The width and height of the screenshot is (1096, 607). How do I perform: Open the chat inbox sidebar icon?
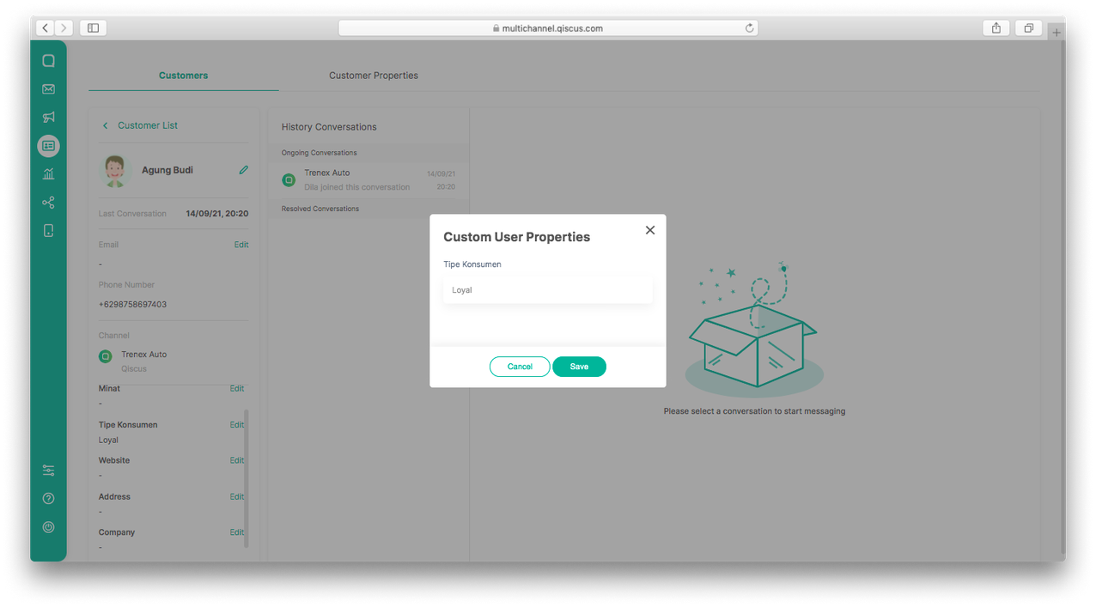click(48, 61)
